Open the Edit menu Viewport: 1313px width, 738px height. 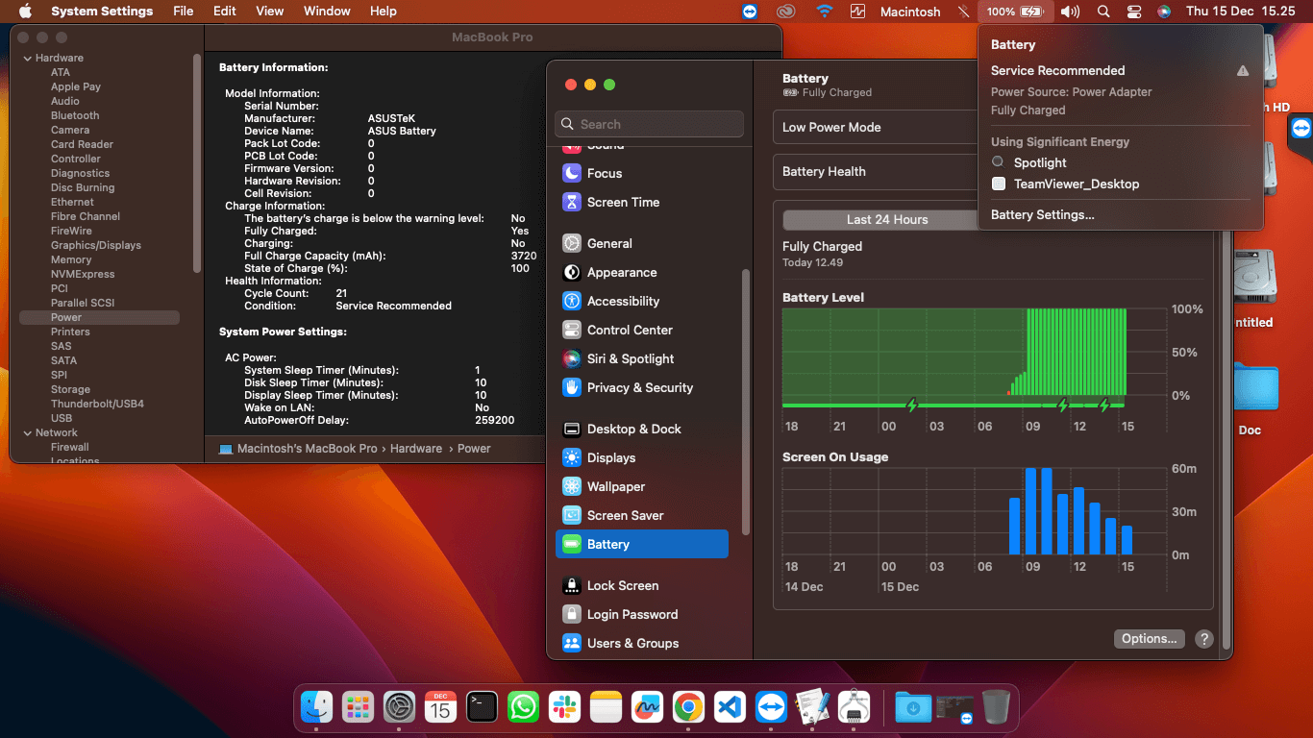pos(225,12)
